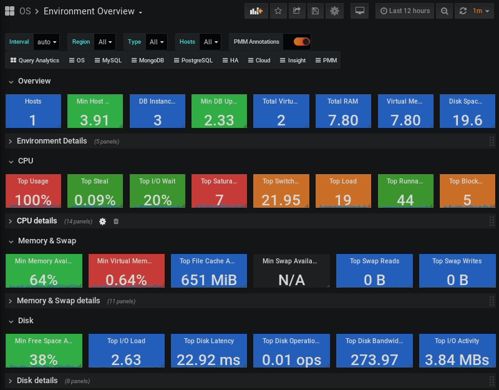Open the Hosts filter dropdown
Image resolution: width=499 pixels, height=390 pixels.
[211, 42]
